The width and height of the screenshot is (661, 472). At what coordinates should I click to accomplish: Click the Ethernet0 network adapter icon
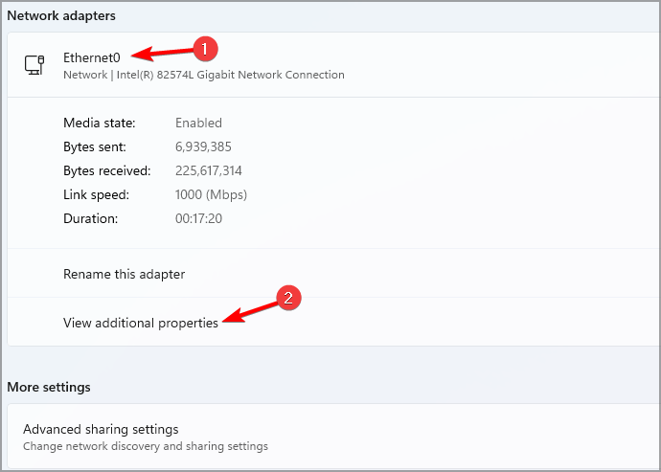coord(33,65)
